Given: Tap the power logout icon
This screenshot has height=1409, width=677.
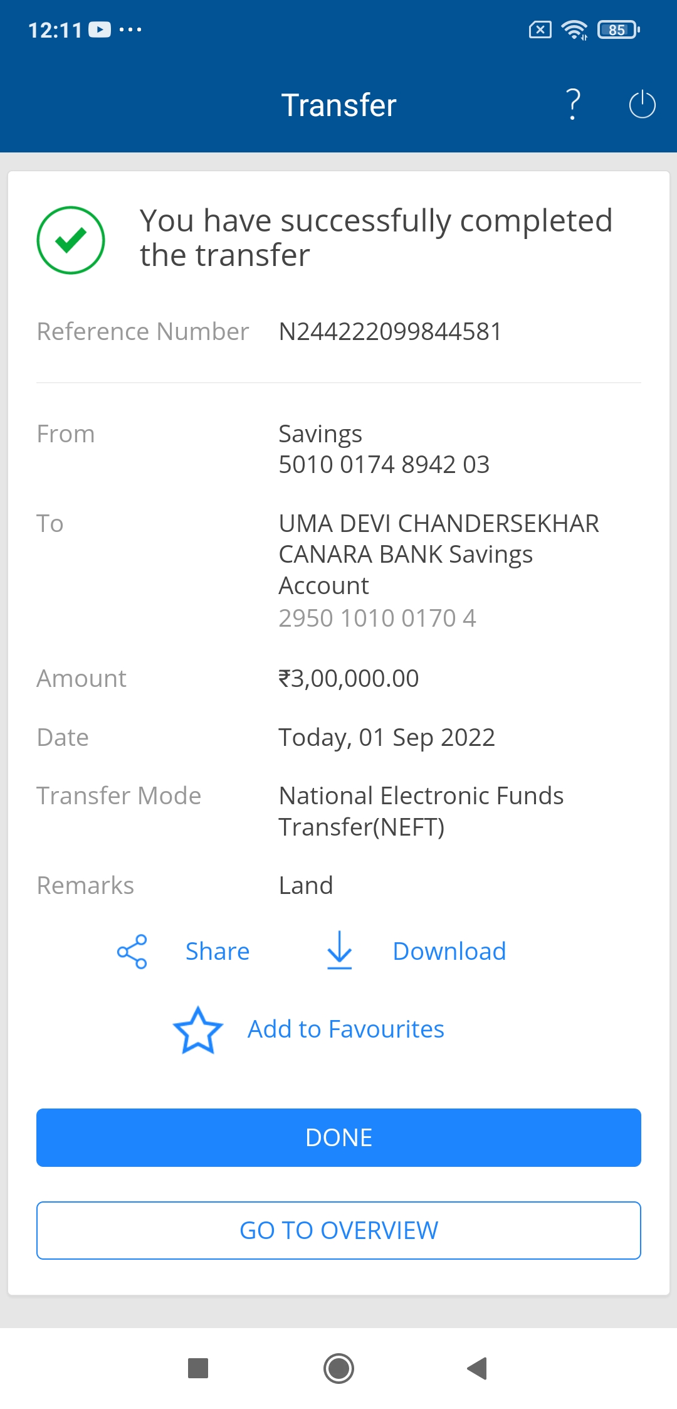Looking at the screenshot, I should [x=642, y=104].
